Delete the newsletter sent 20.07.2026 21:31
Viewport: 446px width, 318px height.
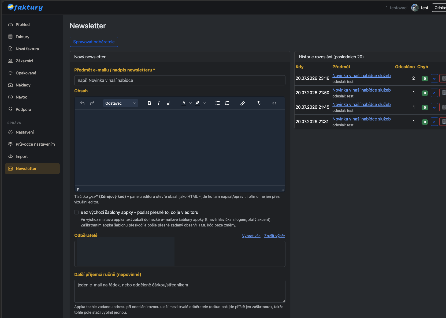(443, 122)
